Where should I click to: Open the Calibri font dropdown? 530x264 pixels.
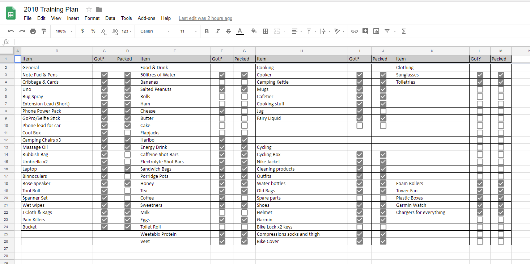[155, 31]
